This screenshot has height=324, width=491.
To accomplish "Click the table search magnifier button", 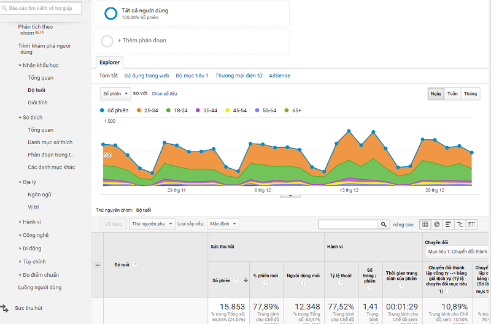I will coord(384,225).
